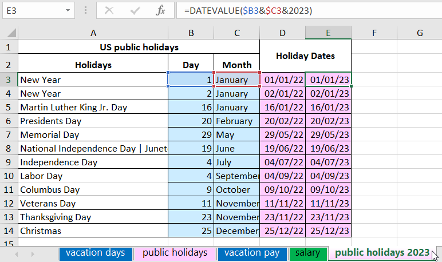The image size is (442, 262).
Task: Select date cell 25/12/22
Action: [x=282, y=231]
